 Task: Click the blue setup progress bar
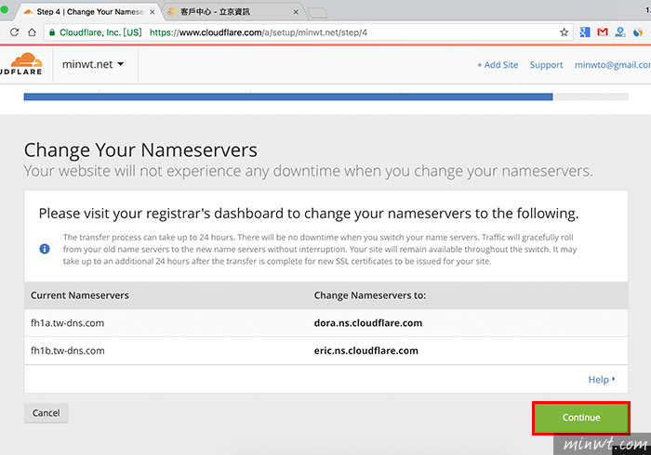288,97
